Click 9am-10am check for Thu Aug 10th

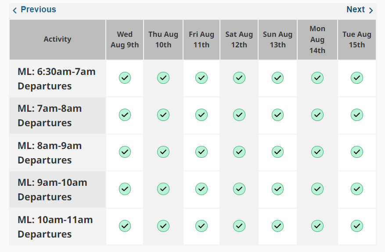click(x=163, y=189)
